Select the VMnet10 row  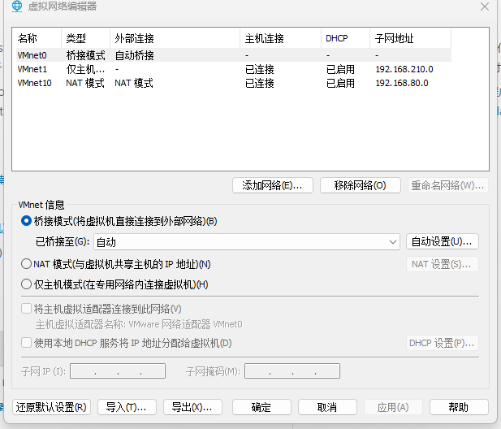coord(234,83)
